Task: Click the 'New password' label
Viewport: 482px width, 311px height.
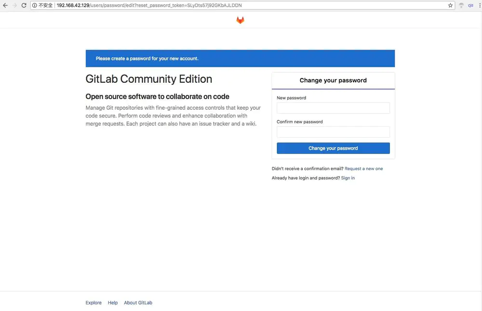Action: coord(292,98)
